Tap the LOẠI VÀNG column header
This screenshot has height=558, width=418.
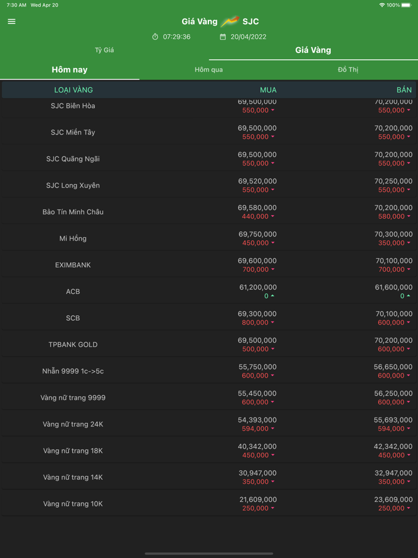[73, 90]
